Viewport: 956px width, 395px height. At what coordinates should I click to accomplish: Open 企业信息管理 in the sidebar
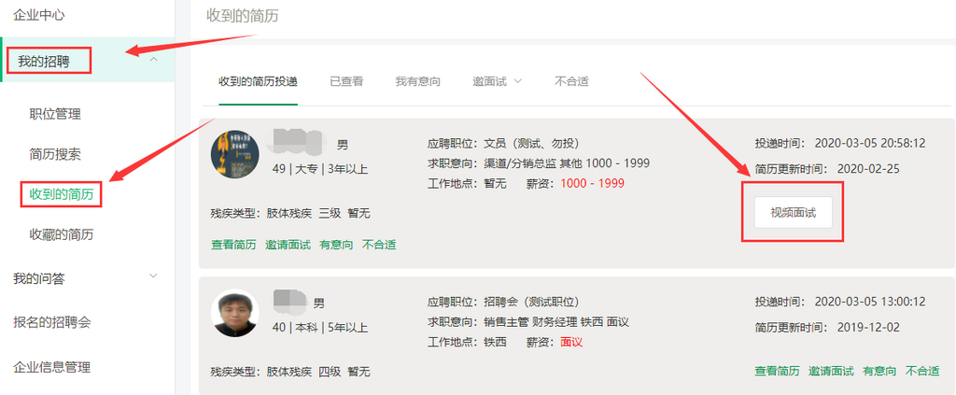coord(52,367)
